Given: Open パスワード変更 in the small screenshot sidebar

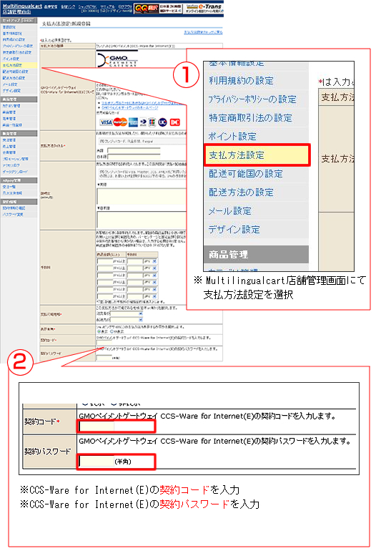Looking at the screenshot, I should (x=13, y=215).
